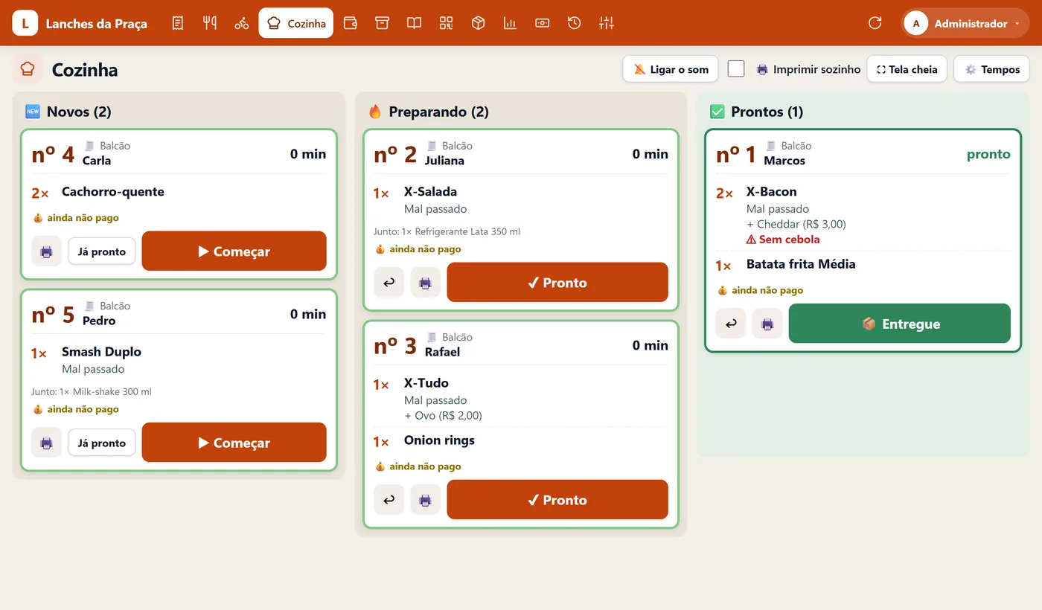Viewport: 1042px width, 610px height.
Task: Tick the Imprimir sozinho checkbox
Action: pos(736,68)
